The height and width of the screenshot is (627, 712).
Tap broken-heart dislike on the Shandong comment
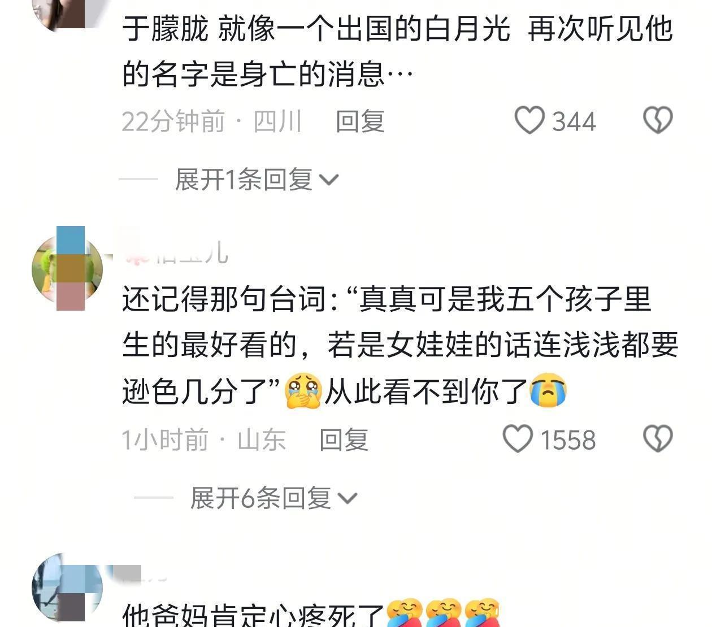[658, 439]
